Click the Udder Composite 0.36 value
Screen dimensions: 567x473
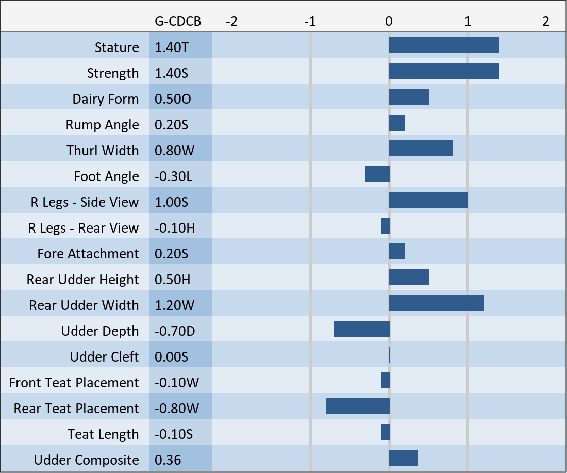coord(168,460)
